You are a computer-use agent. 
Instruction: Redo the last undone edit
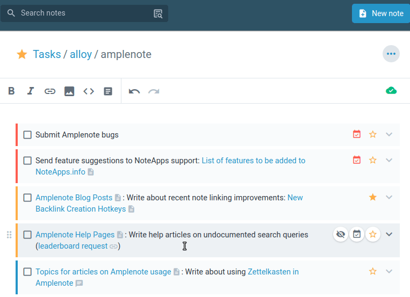click(154, 91)
